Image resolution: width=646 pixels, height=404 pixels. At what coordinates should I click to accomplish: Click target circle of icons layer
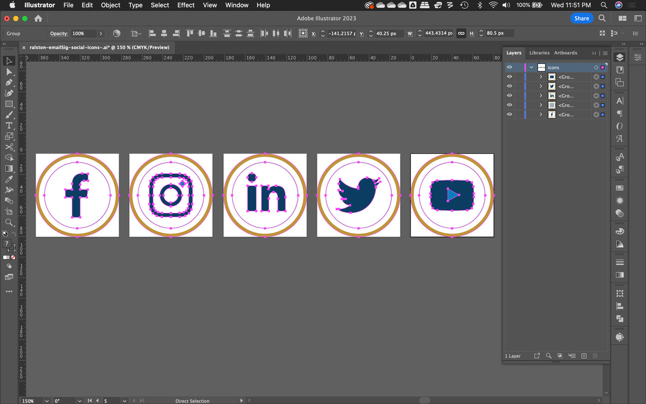[x=596, y=67]
